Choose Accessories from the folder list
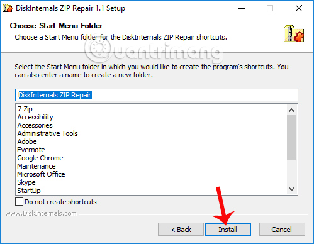 [x=35, y=125]
